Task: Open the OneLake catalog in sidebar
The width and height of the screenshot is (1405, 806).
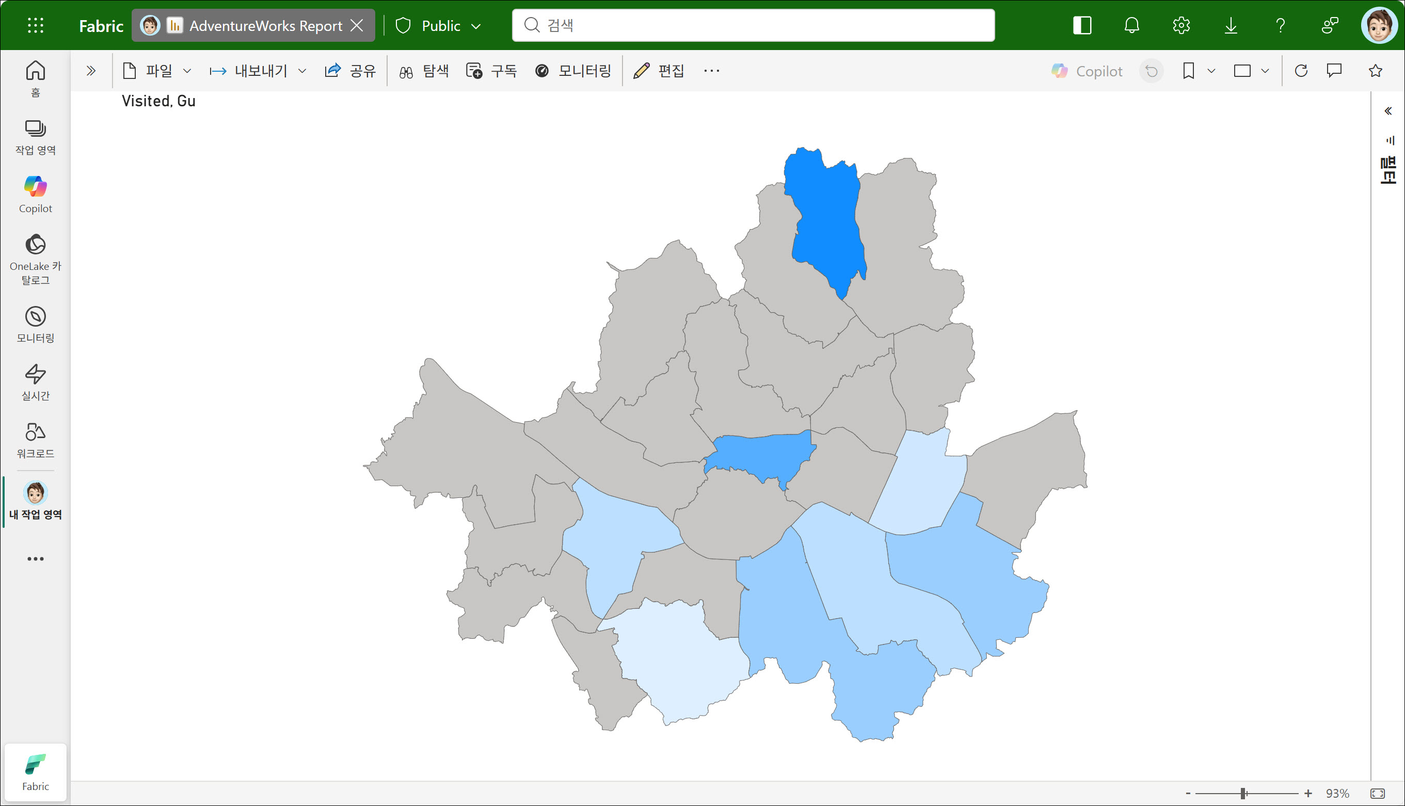Action: click(x=36, y=259)
